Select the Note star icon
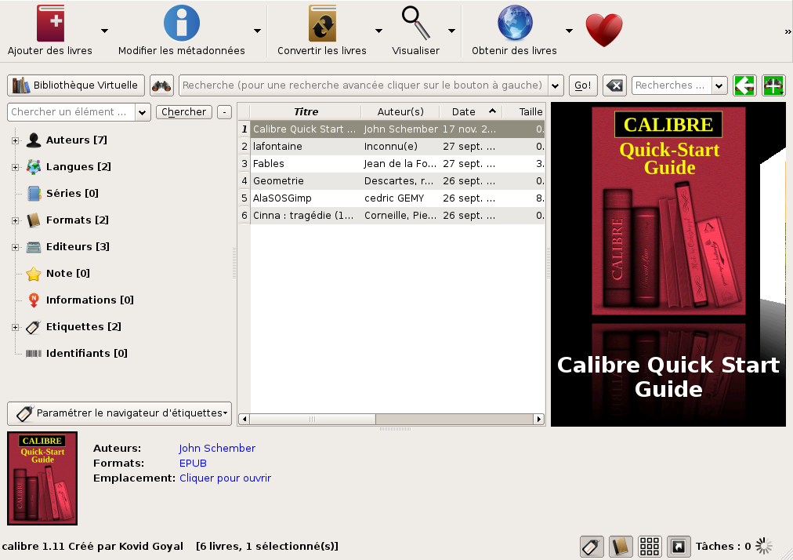 click(34, 274)
